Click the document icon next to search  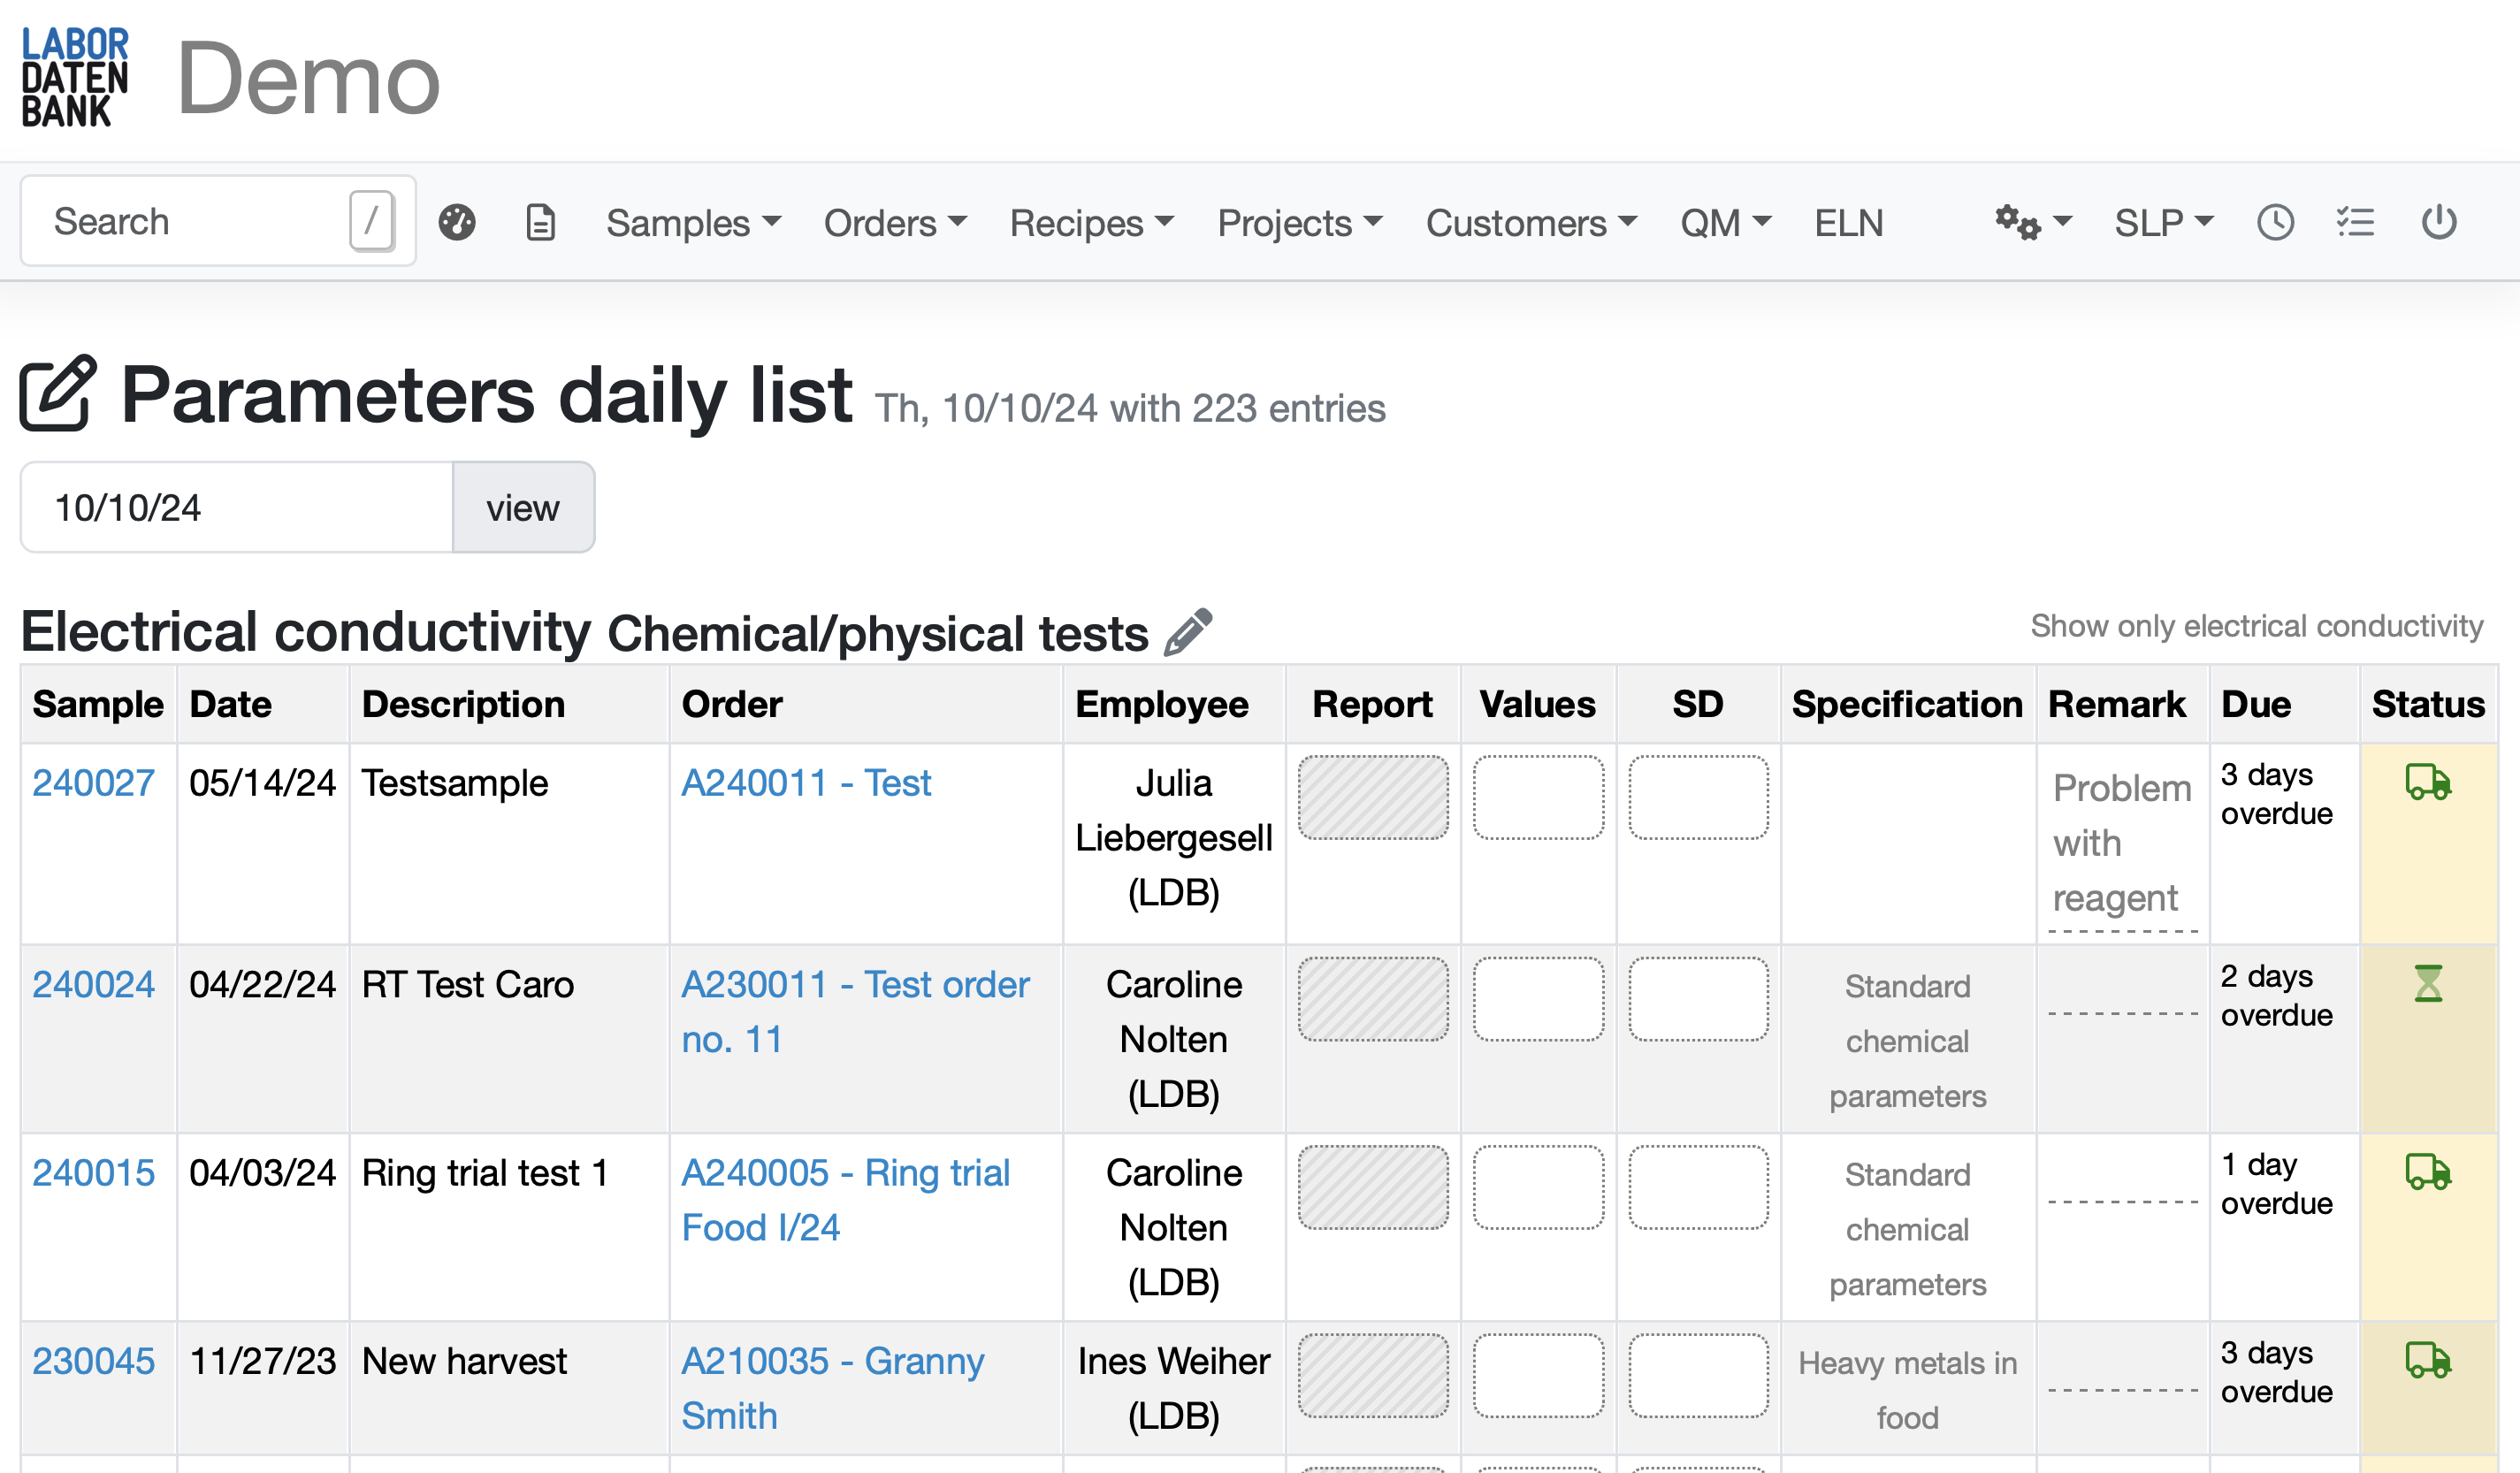[539, 222]
